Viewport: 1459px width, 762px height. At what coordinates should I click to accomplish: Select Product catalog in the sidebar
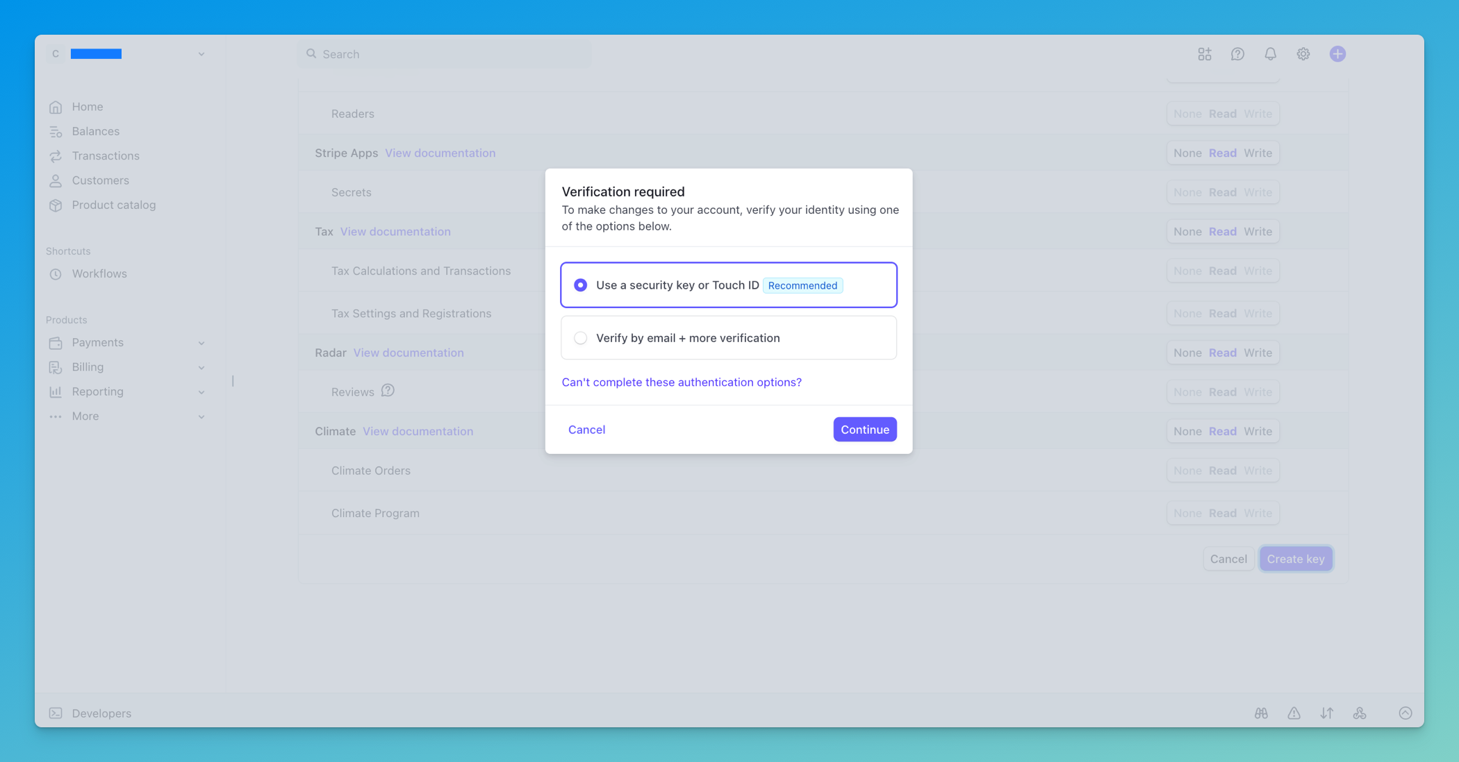(113, 205)
